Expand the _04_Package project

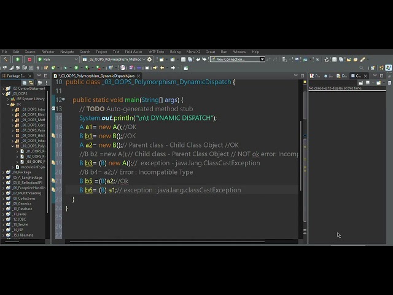3,172
